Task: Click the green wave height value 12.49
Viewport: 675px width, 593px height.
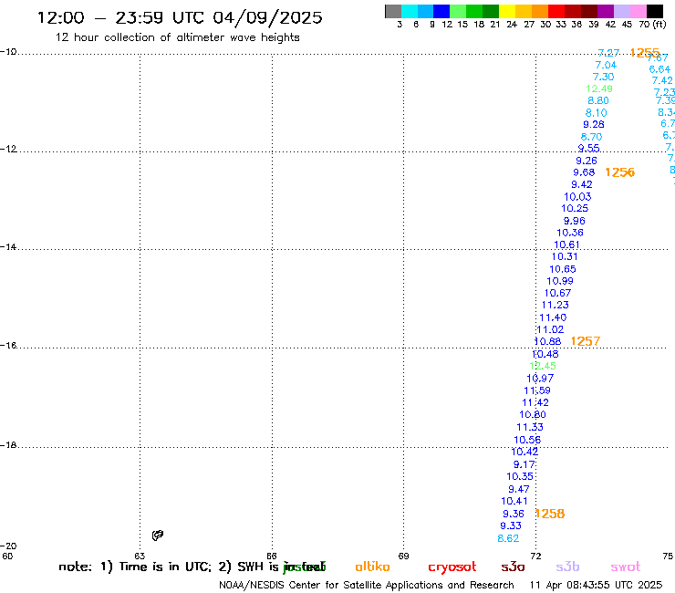Action: pos(598,88)
